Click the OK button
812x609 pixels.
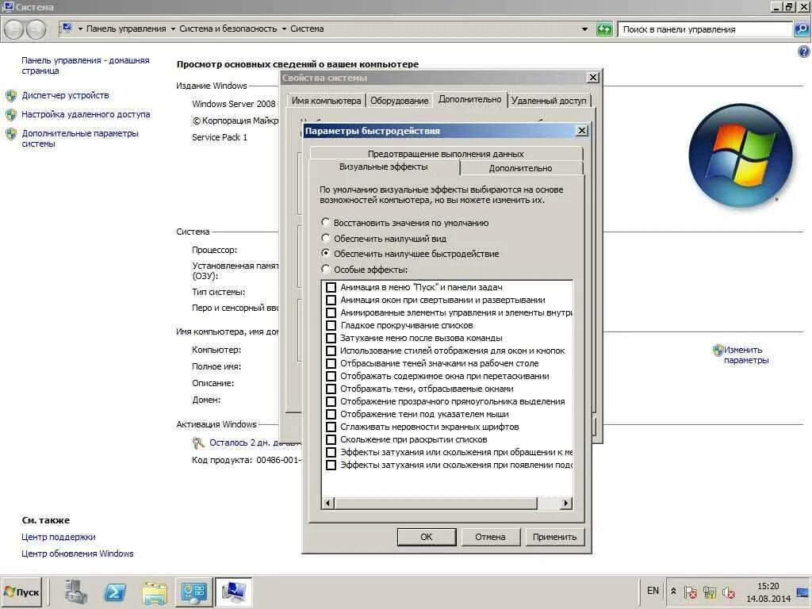426,537
